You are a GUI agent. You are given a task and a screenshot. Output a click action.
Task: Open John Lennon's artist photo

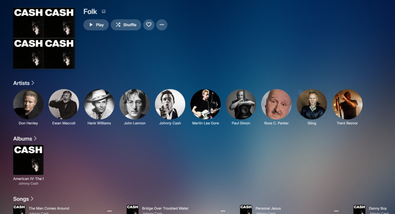(x=135, y=104)
